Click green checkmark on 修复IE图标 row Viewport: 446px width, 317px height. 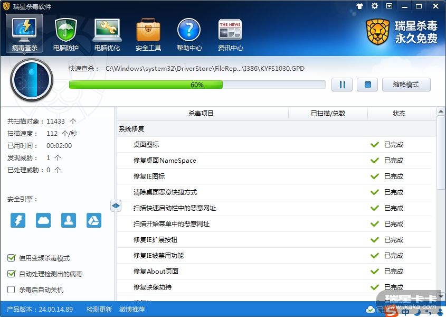pyautogui.click(x=375, y=176)
